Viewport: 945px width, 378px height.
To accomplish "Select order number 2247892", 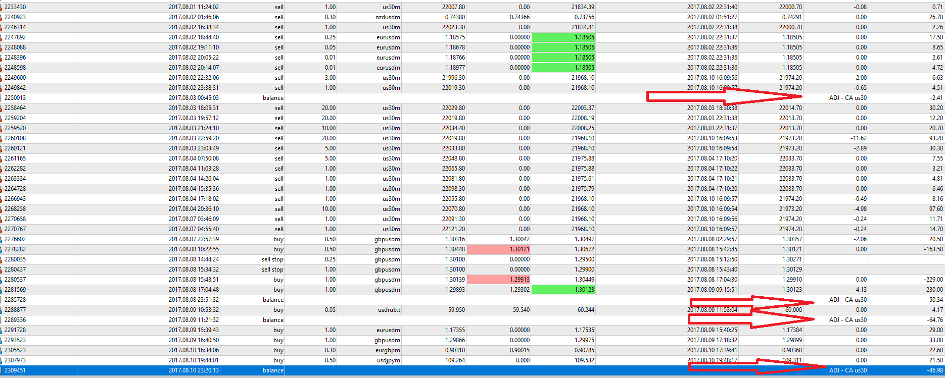I will click(15, 37).
